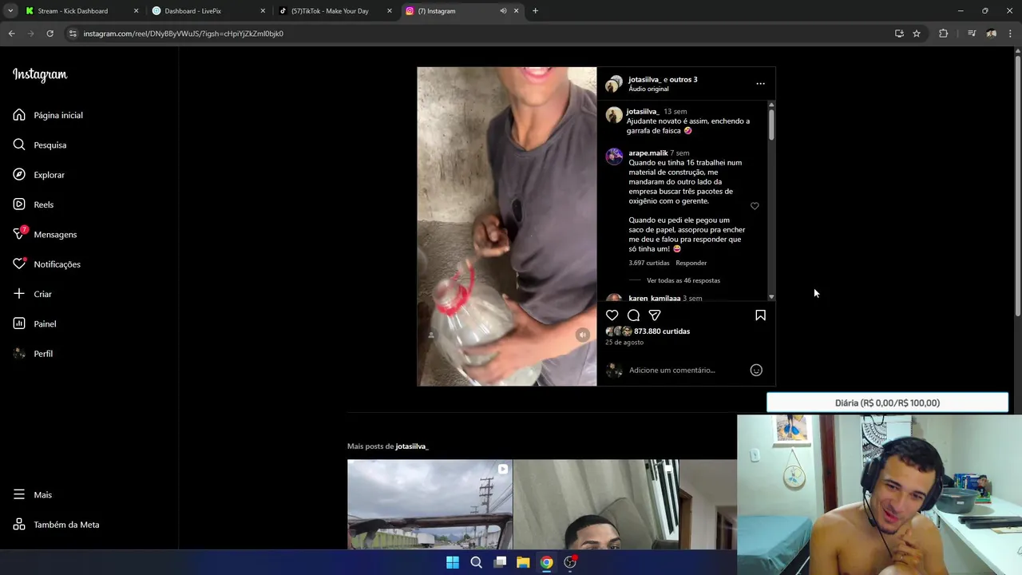Click Chrome icon on taskbar

tap(546, 562)
